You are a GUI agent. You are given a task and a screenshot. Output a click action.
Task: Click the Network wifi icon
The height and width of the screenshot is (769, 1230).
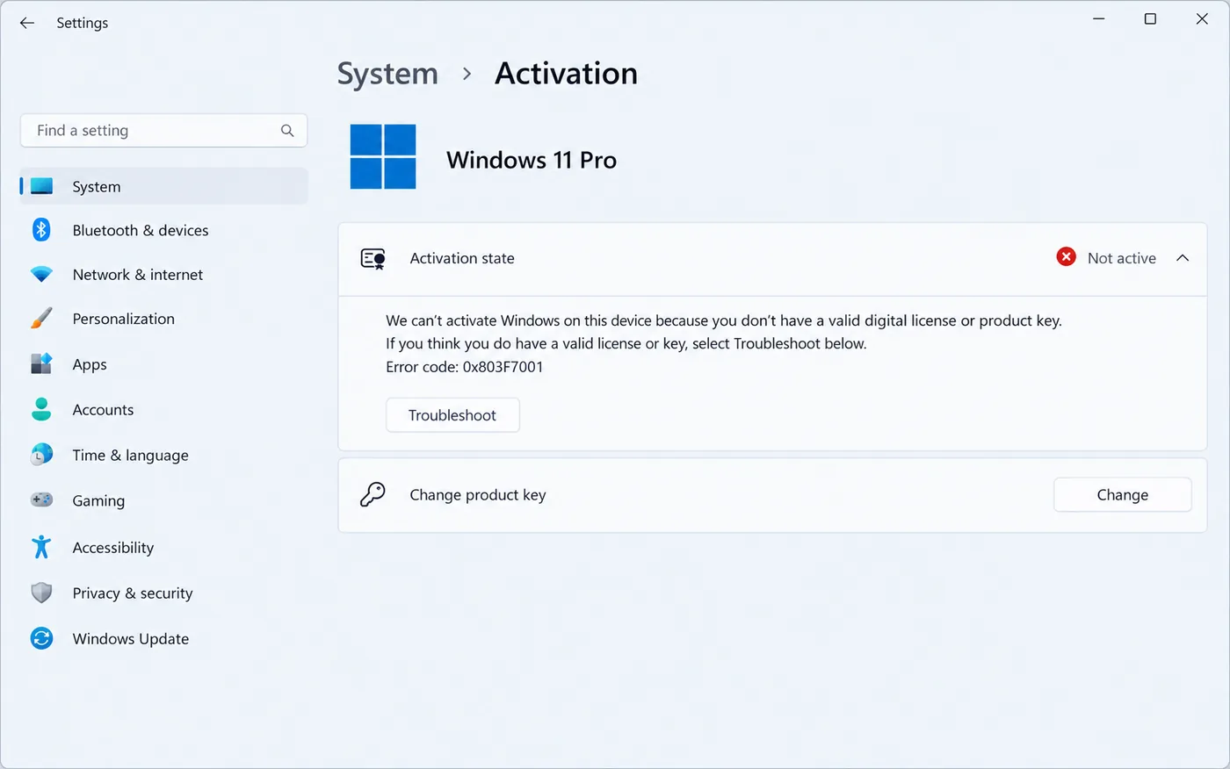[x=41, y=275]
